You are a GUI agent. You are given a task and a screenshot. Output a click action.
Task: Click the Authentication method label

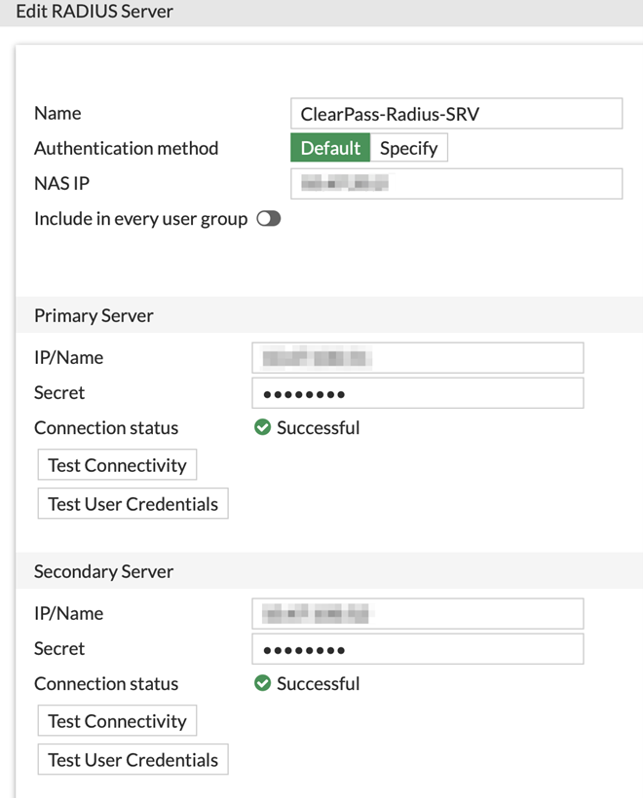[x=126, y=148]
